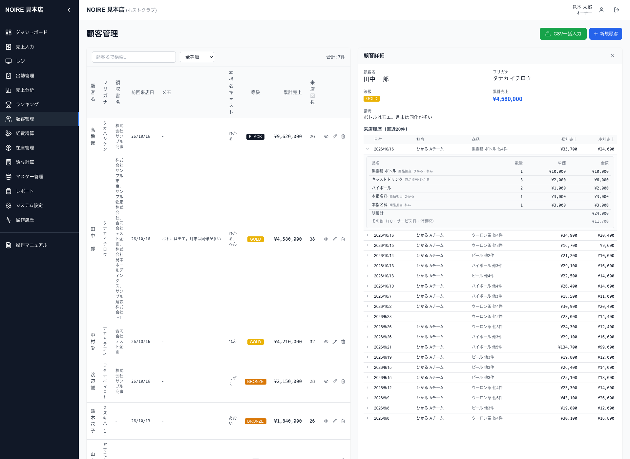The width and height of the screenshot is (630, 459).
Task: Click the GOLD rank badge in customer details
Action: (x=371, y=99)
